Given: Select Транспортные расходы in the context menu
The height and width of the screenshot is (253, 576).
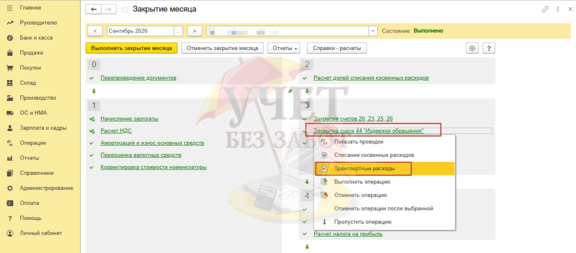Looking at the screenshot, I should [384, 169].
